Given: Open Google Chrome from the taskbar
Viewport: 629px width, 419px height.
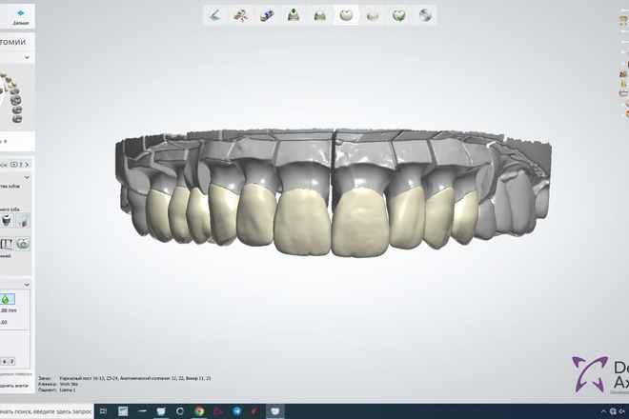Looking at the screenshot, I should [x=199, y=411].
